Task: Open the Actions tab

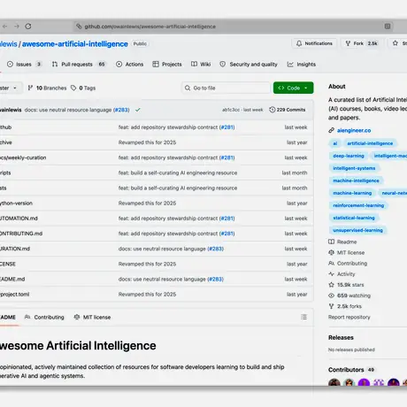Action: coord(130,65)
